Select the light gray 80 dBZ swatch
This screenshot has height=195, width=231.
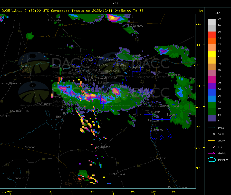coord(211,22)
